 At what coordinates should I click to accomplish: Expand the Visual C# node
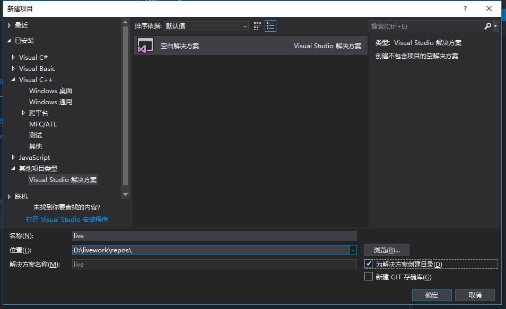(13, 57)
